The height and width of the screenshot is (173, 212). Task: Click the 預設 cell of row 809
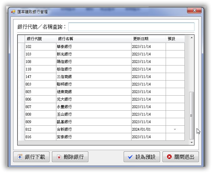coord(175,122)
